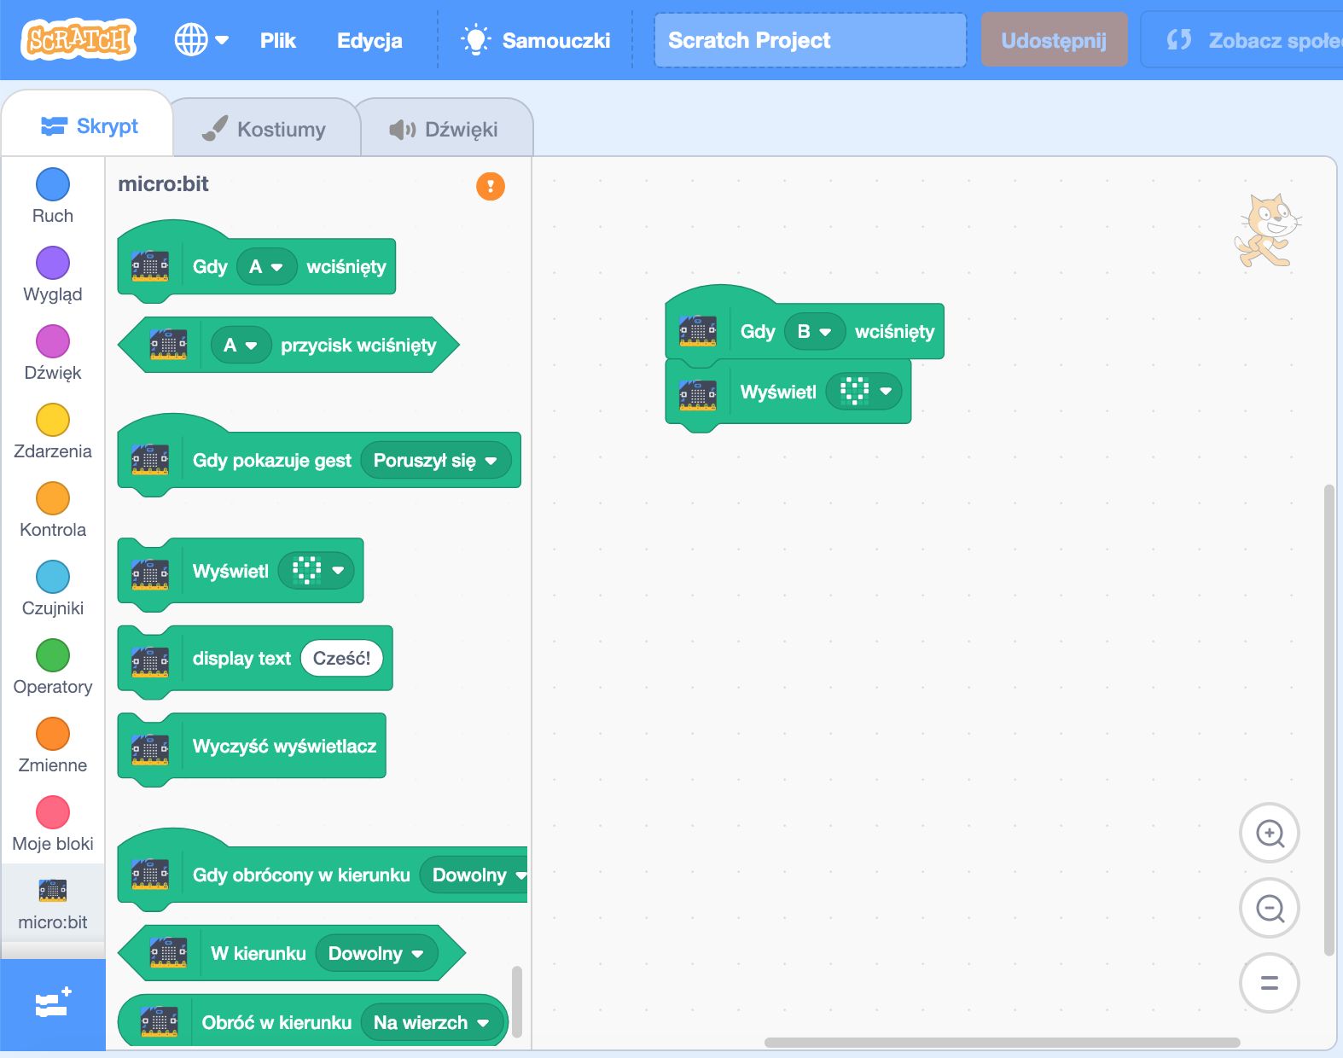Select the Kontrola block category
Image resolution: width=1343 pixels, height=1058 pixels.
tap(53, 510)
